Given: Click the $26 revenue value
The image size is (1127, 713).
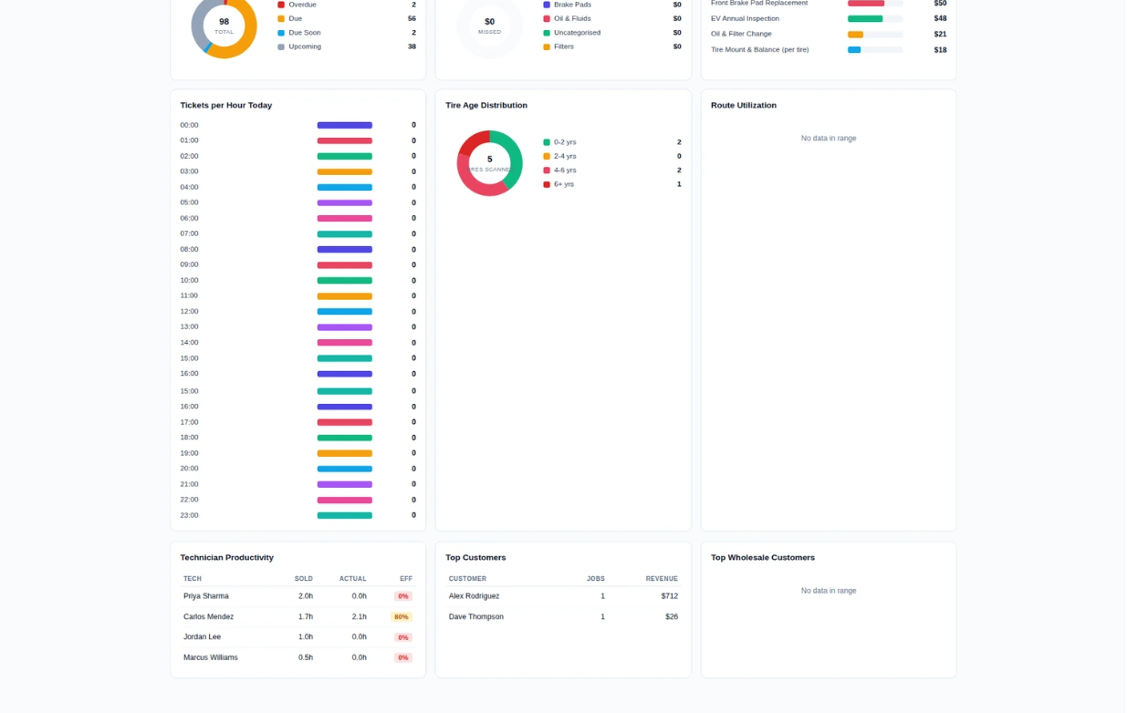Looking at the screenshot, I should [x=672, y=617].
